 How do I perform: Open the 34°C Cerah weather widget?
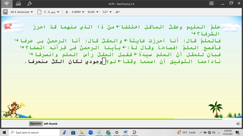186,132
